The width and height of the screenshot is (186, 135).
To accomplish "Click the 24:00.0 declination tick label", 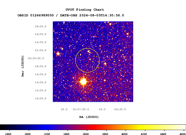I will (41, 42).
